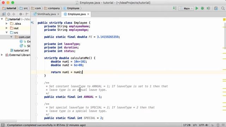Image resolution: width=226 pixels, height=127 pixels.
Task: Select com in the breadcrumb bar
Action: click(36, 8)
